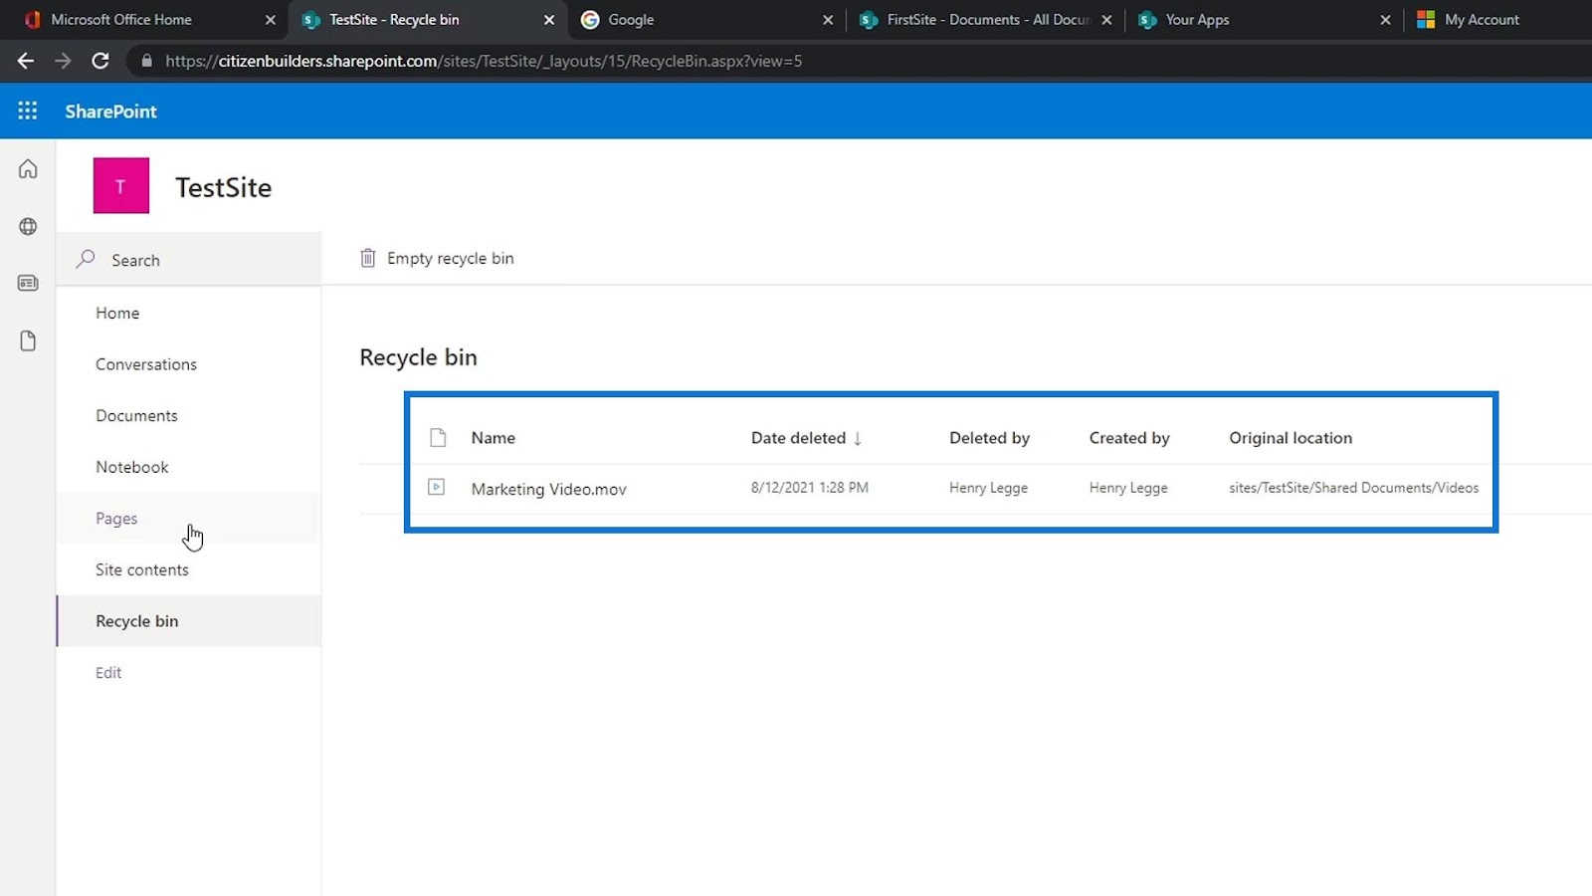Viewport: 1592px width, 896px height.
Task: Close the Google browser tab
Action: [827, 20]
